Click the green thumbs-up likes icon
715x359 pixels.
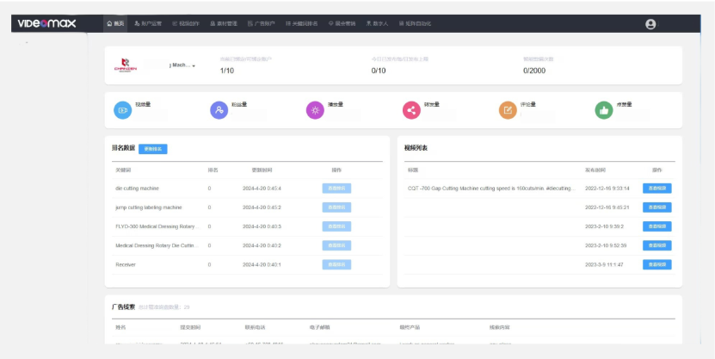tap(603, 110)
